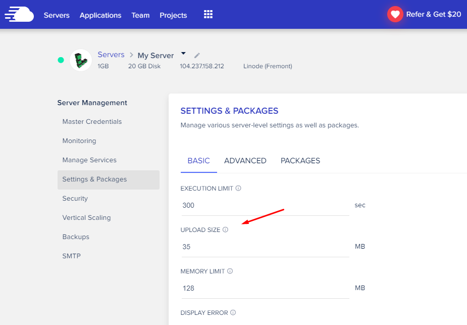Click the Linode server logo thumbnail
Image resolution: width=467 pixels, height=325 pixels.
[81, 60]
